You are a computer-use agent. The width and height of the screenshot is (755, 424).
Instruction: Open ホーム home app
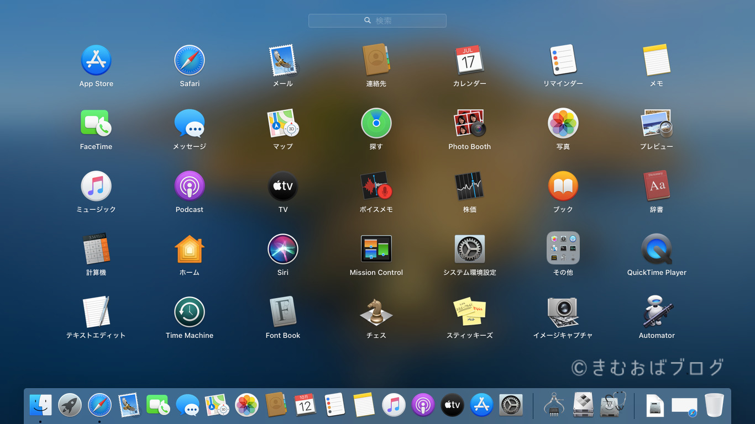pyautogui.click(x=190, y=249)
